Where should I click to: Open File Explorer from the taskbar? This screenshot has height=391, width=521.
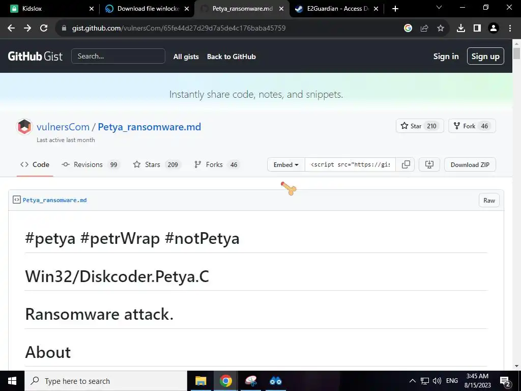pos(201,381)
